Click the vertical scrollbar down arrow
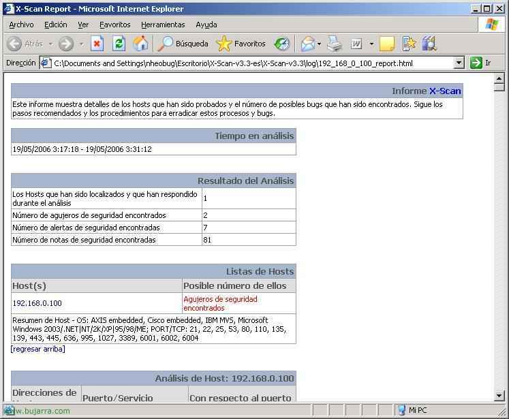This screenshot has width=509, height=419. click(x=499, y=395)
